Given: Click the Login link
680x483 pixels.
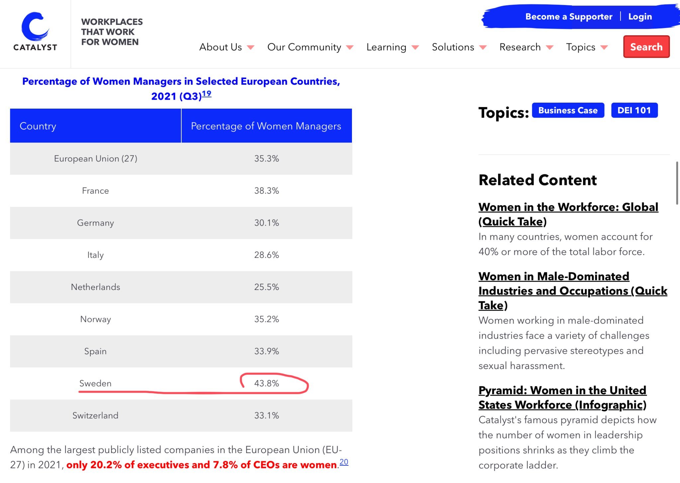Looking at the screenshot, I should tap(640, 17).
